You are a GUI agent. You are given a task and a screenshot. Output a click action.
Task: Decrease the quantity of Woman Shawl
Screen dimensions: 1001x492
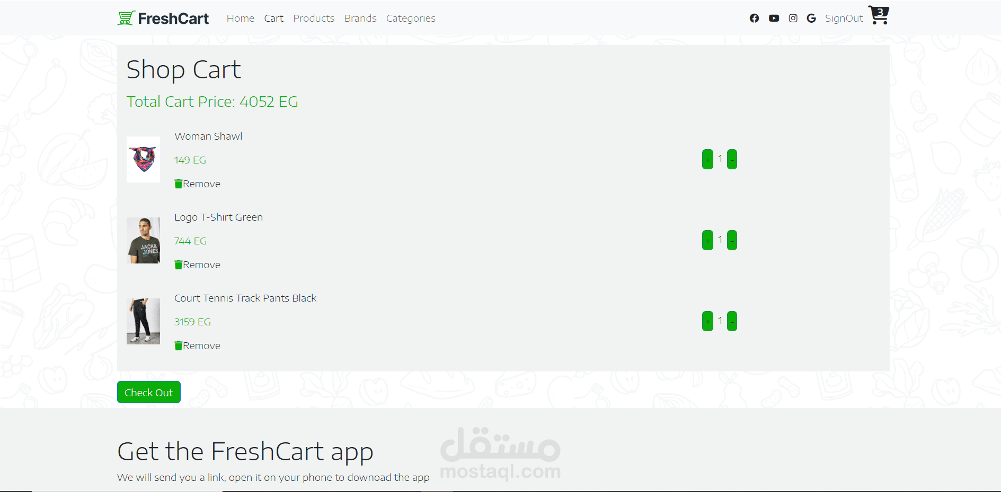[x=732, y=159]
